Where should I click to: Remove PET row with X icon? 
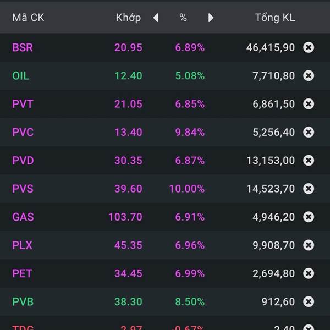point(309,273)
